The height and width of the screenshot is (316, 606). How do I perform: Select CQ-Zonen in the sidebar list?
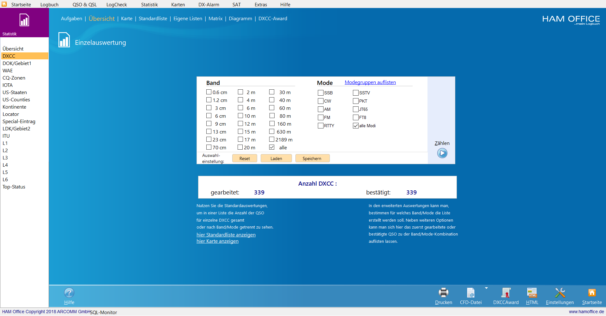click(14, 78)
